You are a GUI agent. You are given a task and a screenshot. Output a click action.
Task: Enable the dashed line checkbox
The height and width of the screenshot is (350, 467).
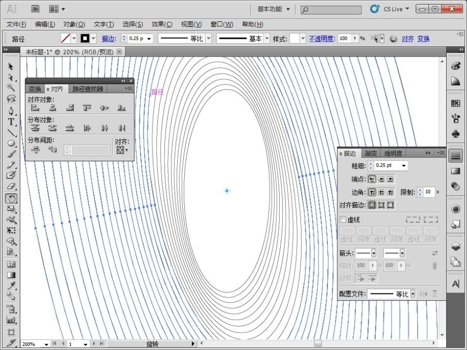coord(343,219)
